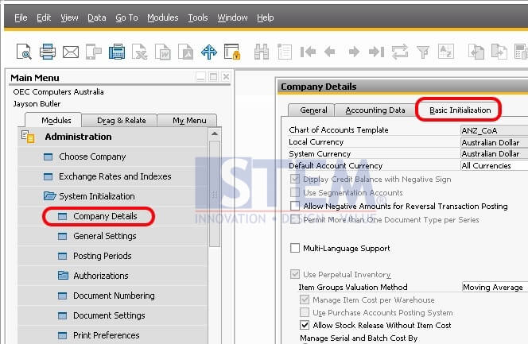
Task: Click the Add record form icon
Action: [285, 52]
